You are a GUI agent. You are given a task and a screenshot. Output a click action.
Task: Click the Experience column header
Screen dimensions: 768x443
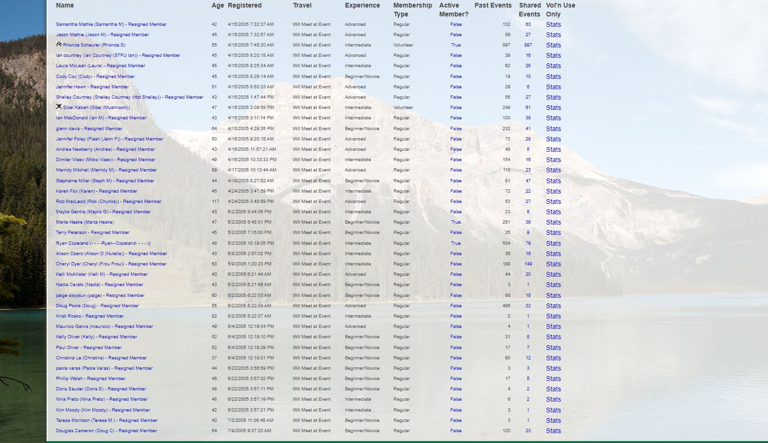coord(362,6)
